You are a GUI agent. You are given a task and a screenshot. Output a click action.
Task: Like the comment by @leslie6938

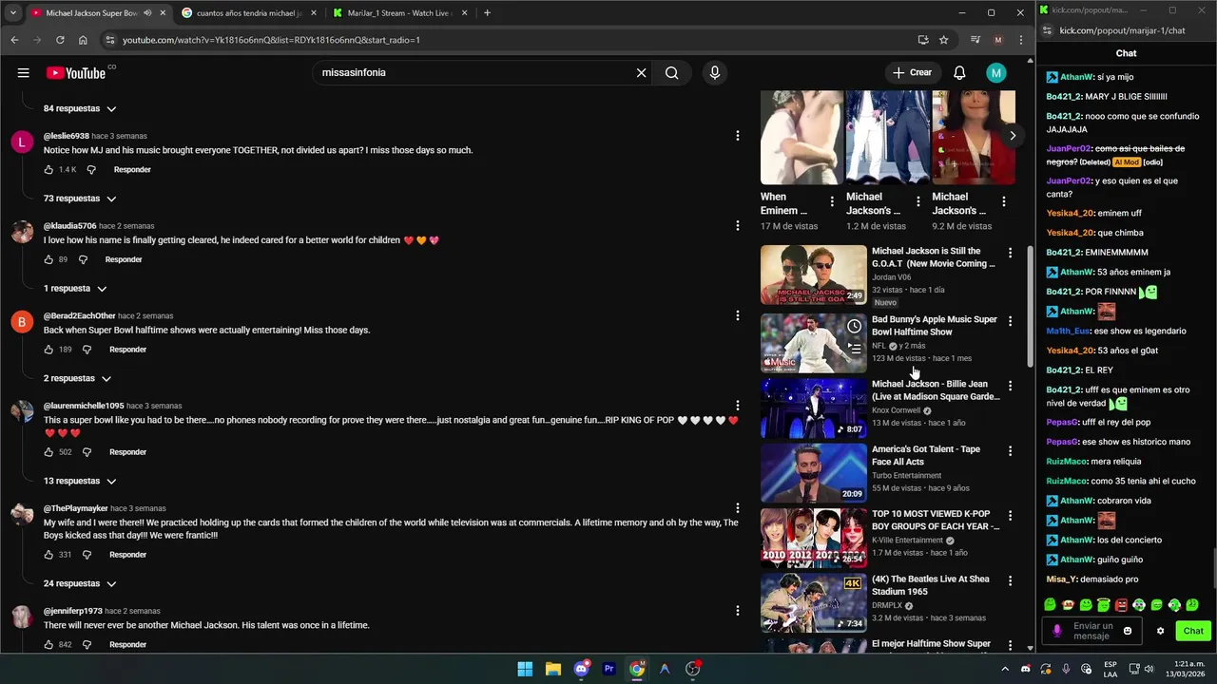coord(48,169)
